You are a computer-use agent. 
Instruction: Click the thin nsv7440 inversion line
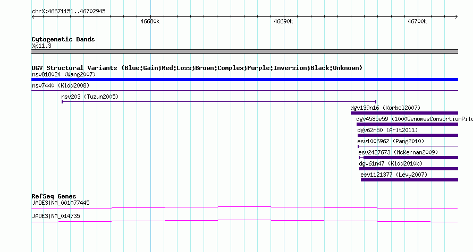(244, 90)
